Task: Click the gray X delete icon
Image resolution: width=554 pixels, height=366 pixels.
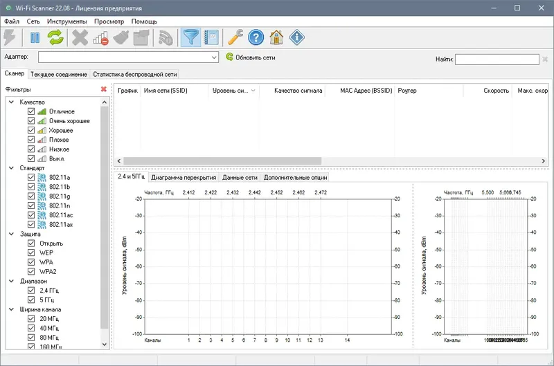Action: [x=80, y=37]
